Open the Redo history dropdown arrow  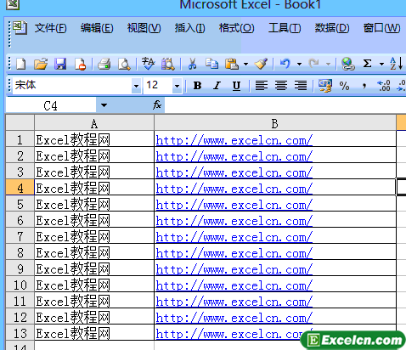(x=328, y=64)
